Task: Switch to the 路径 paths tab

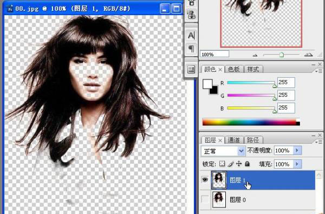Action: (253, 141)
